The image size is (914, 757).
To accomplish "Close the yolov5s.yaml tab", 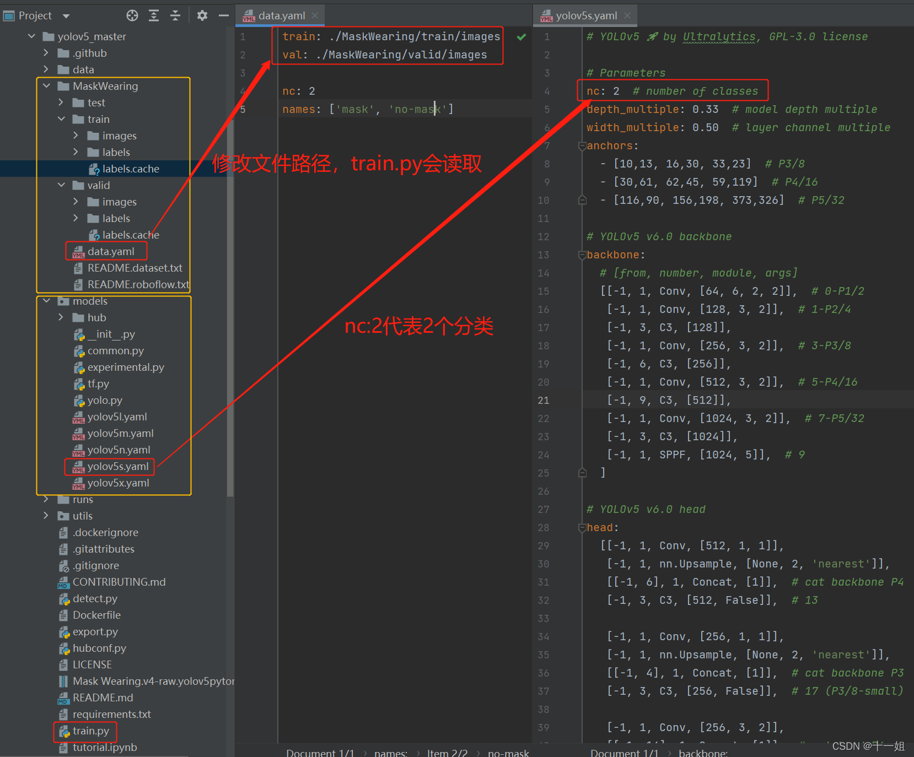I will click(x=627, y=15).
